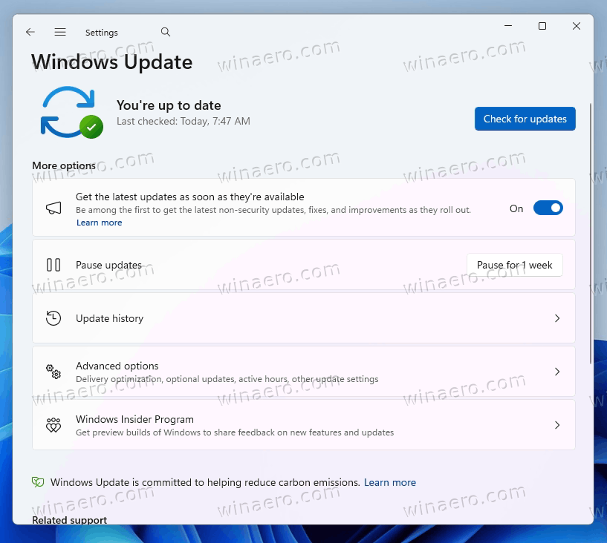Open the hamburger navigation menu
Screen dimensions: 607x543
[60, 33]
